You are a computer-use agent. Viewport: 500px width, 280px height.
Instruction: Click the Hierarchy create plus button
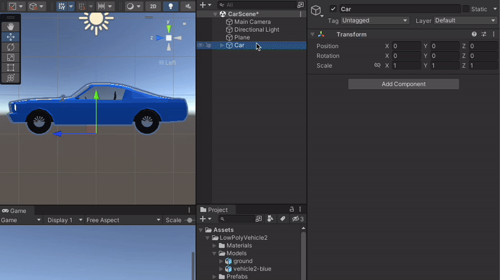pyautogui.click(x=202, y=5)
